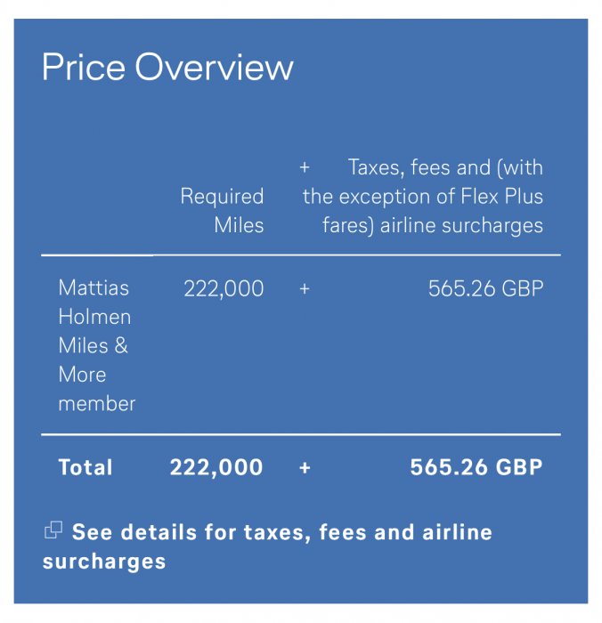Click the airline surcharges text in column header

point(461,225)
